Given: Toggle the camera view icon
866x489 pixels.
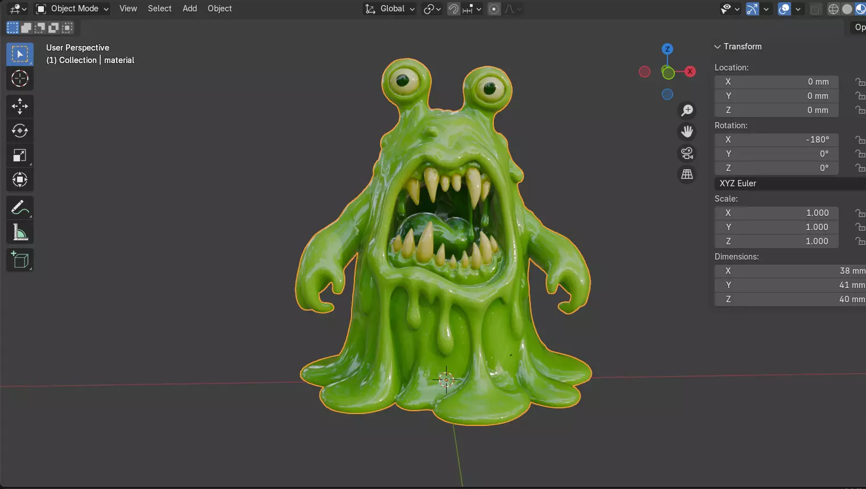Looking at the screenshot, I should pyautogui.click(x=687, y=153).
